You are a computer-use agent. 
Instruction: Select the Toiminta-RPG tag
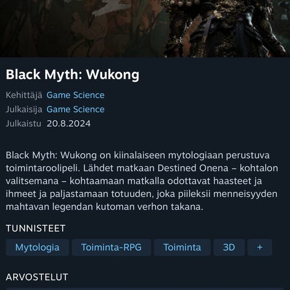click(111, 247)
